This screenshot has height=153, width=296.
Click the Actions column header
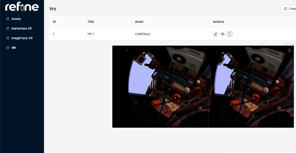[x=219, y=22]
